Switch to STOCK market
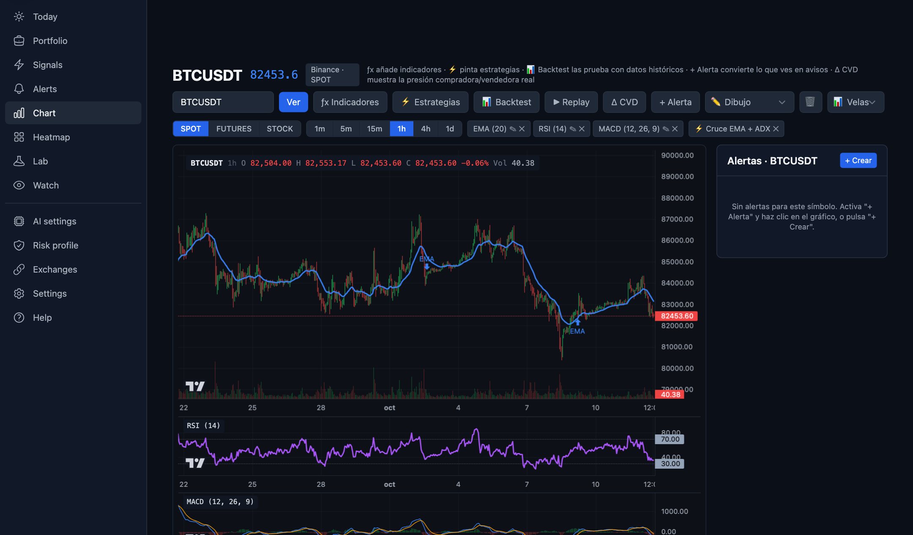 pos(279,129)
